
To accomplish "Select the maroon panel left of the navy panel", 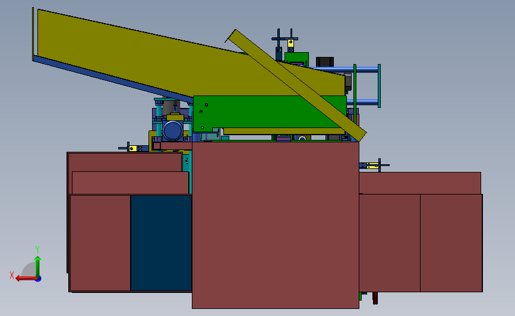I will [100, 243].
